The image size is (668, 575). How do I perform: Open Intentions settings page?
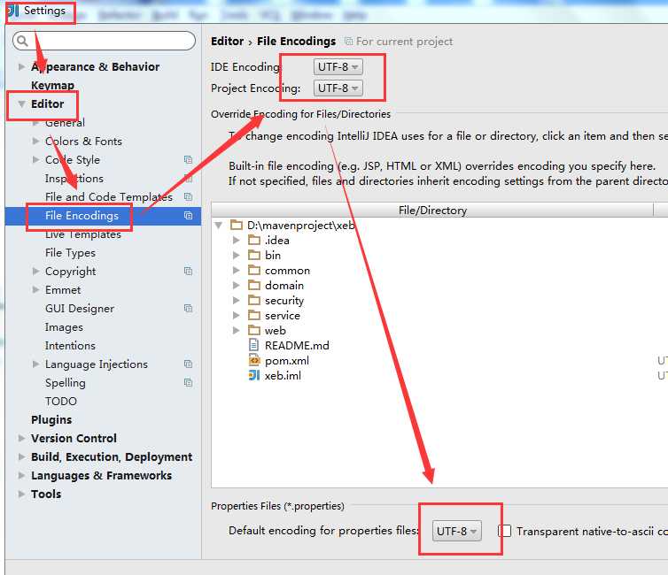click(70, 345)
